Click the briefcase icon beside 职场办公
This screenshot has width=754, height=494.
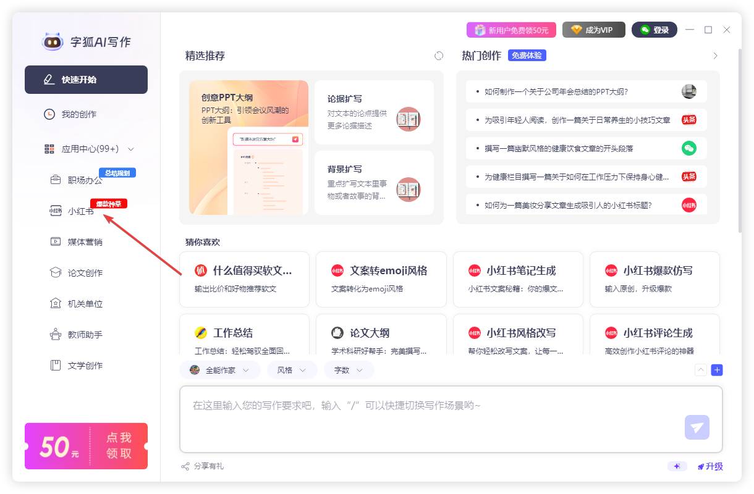click(x=56, y=180)
